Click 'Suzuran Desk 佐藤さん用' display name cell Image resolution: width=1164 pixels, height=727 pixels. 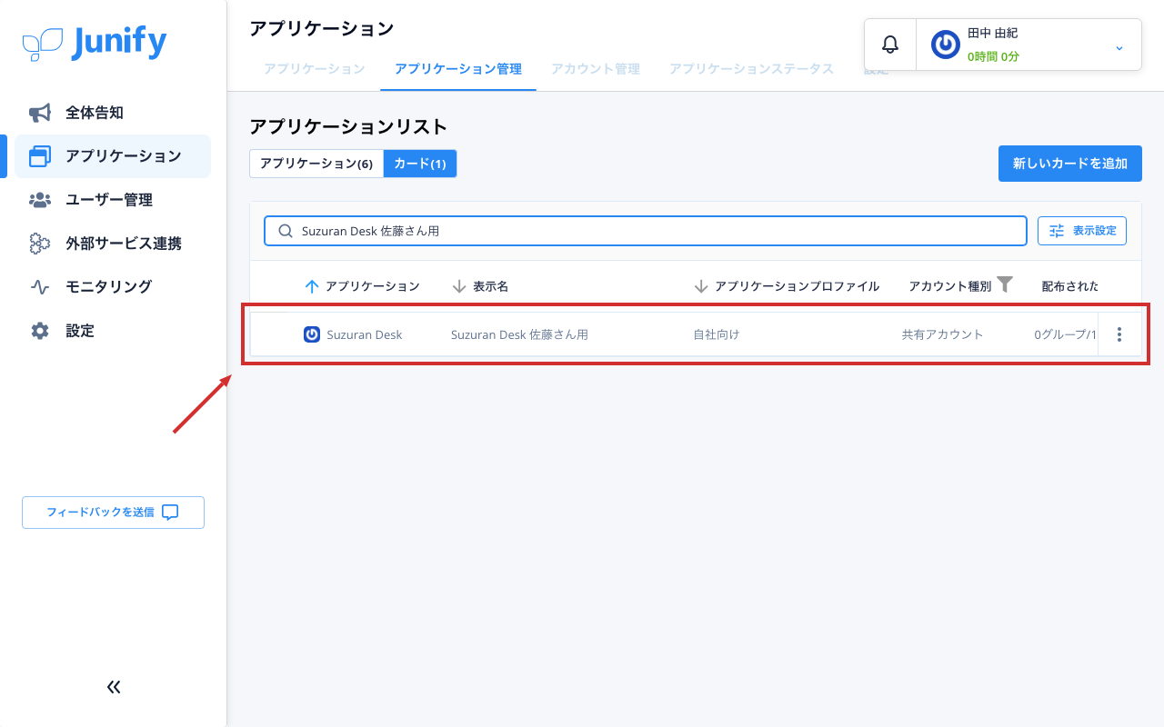519,334
